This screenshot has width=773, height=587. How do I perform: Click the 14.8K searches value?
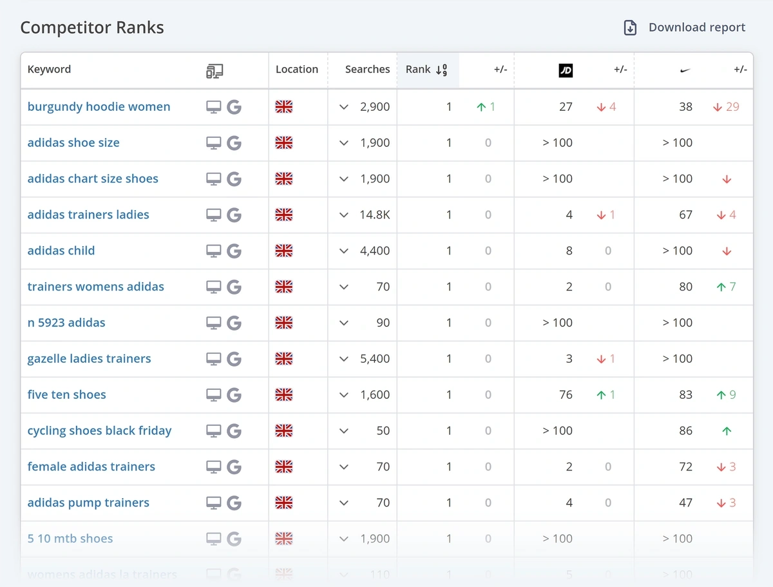tap(375, 215)
